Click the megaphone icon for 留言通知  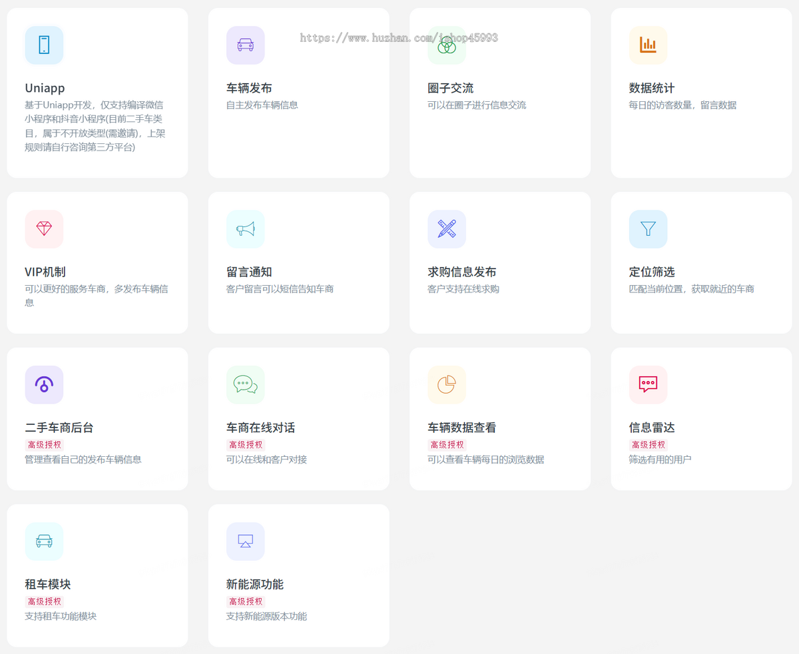[x=246, y=229]
